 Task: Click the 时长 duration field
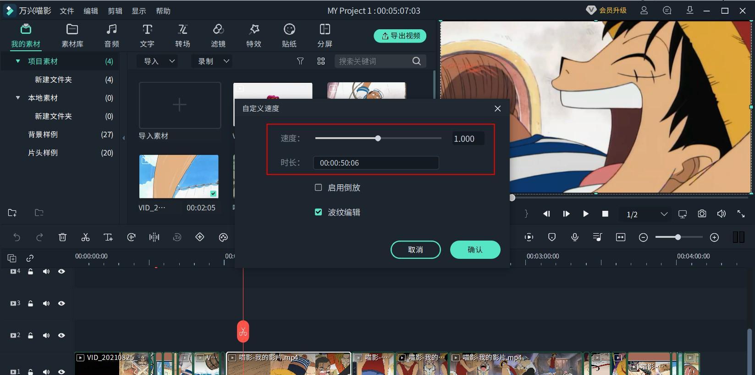376,163
